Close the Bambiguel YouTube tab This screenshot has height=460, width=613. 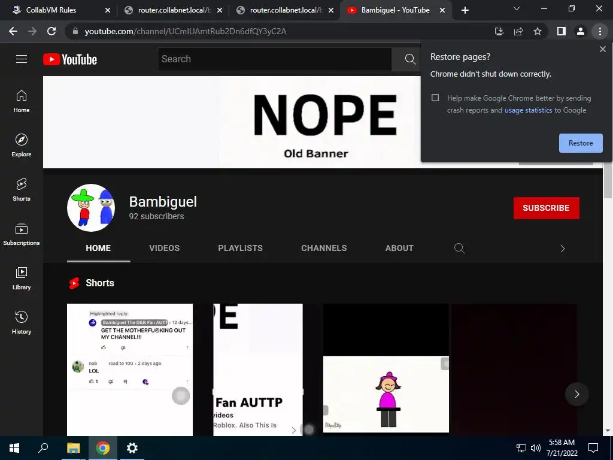[x=442, y=10]
